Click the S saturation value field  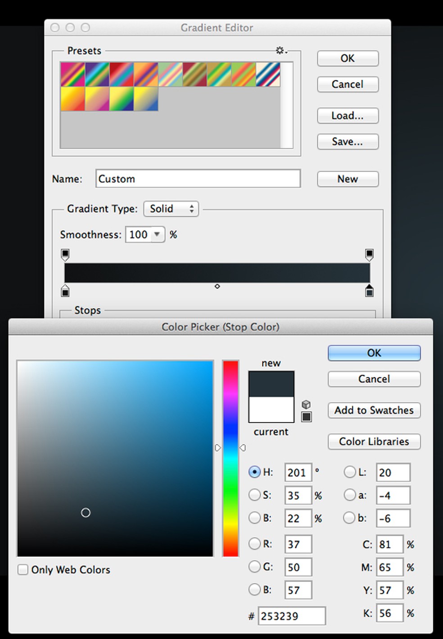click(298, 495)
